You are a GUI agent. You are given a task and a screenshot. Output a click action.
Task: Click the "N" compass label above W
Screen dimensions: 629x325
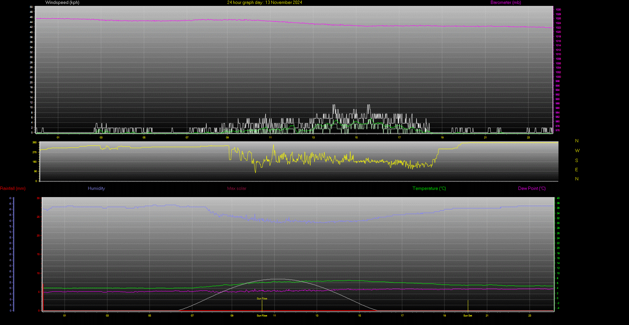577,141
